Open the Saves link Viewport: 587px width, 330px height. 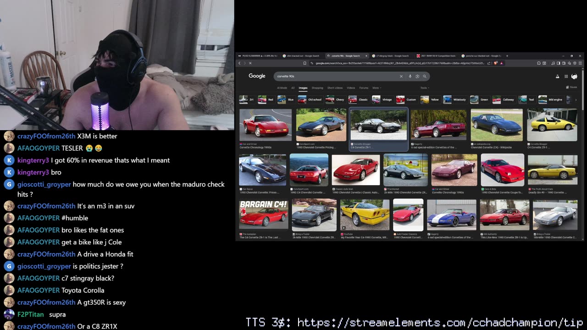tap(572, 87)
